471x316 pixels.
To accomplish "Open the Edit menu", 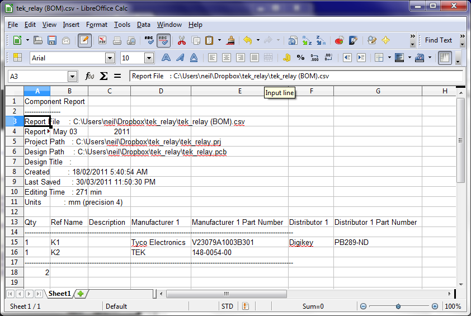I will pos(30,25).
